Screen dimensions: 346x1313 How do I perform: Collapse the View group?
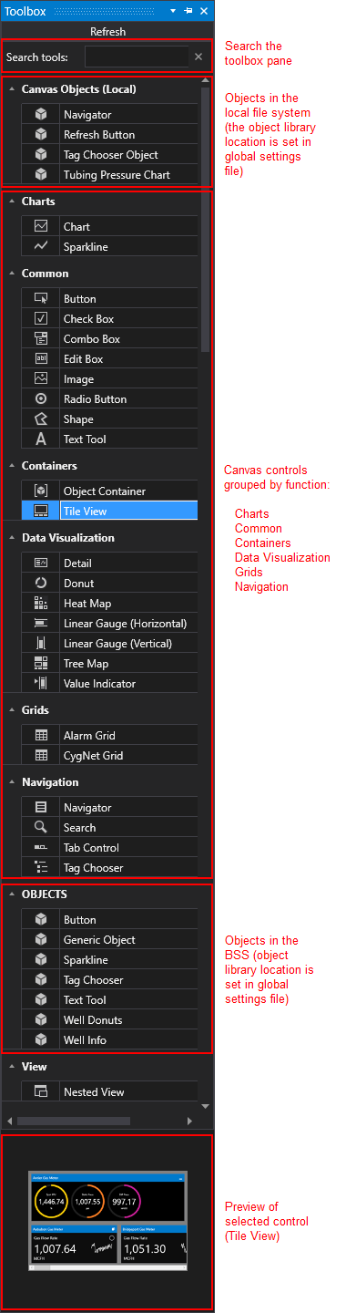click(11, 1067)
